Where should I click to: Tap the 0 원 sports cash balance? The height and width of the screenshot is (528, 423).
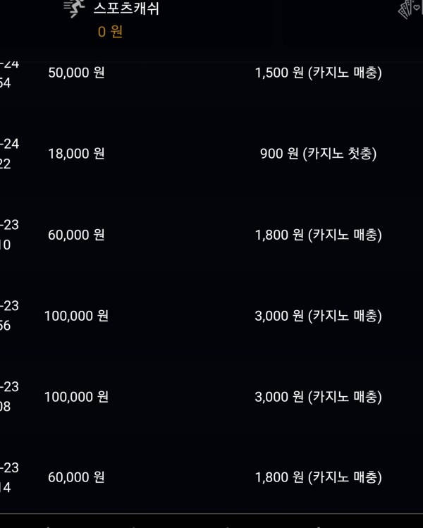click(110, 32)
